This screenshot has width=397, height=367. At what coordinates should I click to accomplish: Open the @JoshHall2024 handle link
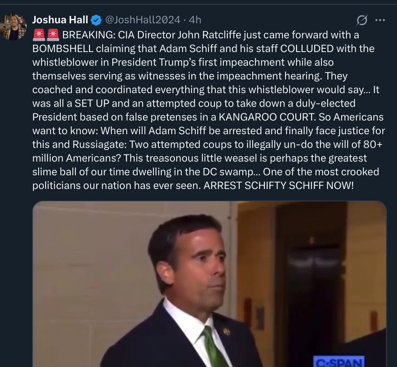[142, 20]
